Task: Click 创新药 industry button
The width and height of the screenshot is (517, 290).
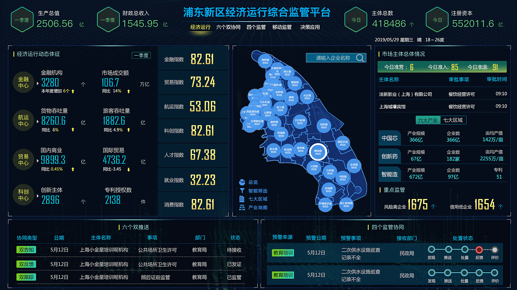Action: (390, 156)
